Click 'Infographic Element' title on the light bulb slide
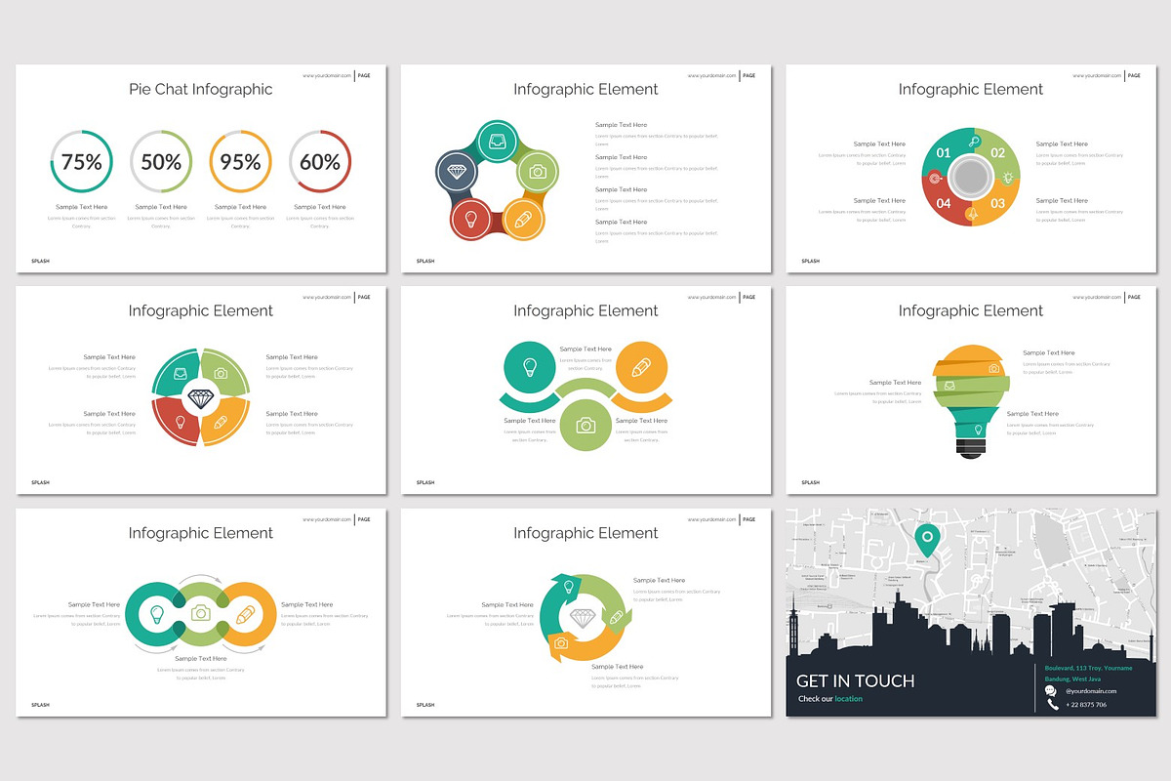This screenshot has height=781, width=1171. [971, 310]
